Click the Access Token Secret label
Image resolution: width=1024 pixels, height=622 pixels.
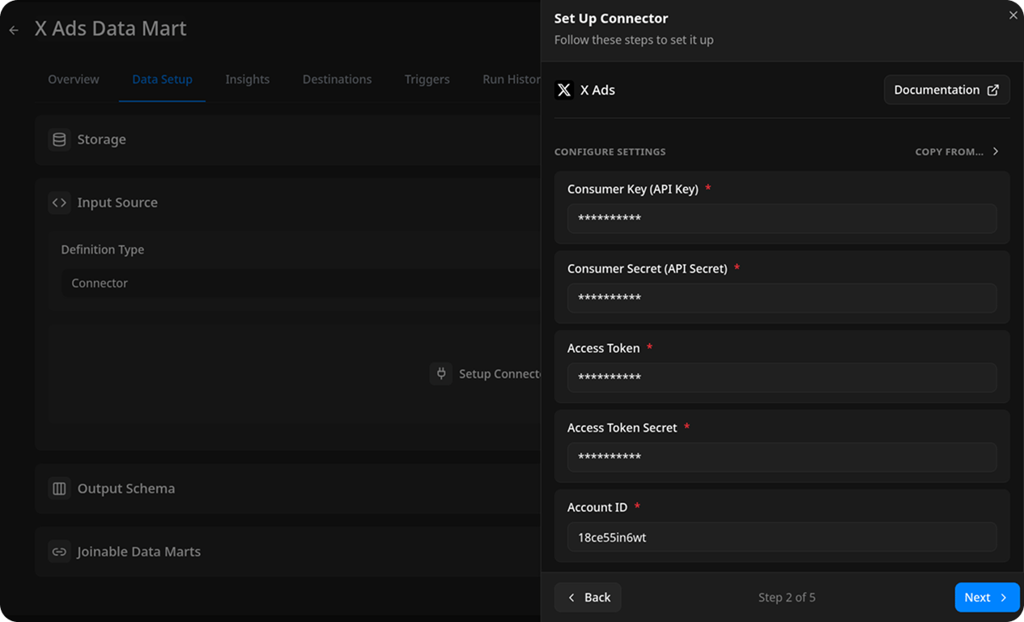pyautogui.click(x=622, y=428)
